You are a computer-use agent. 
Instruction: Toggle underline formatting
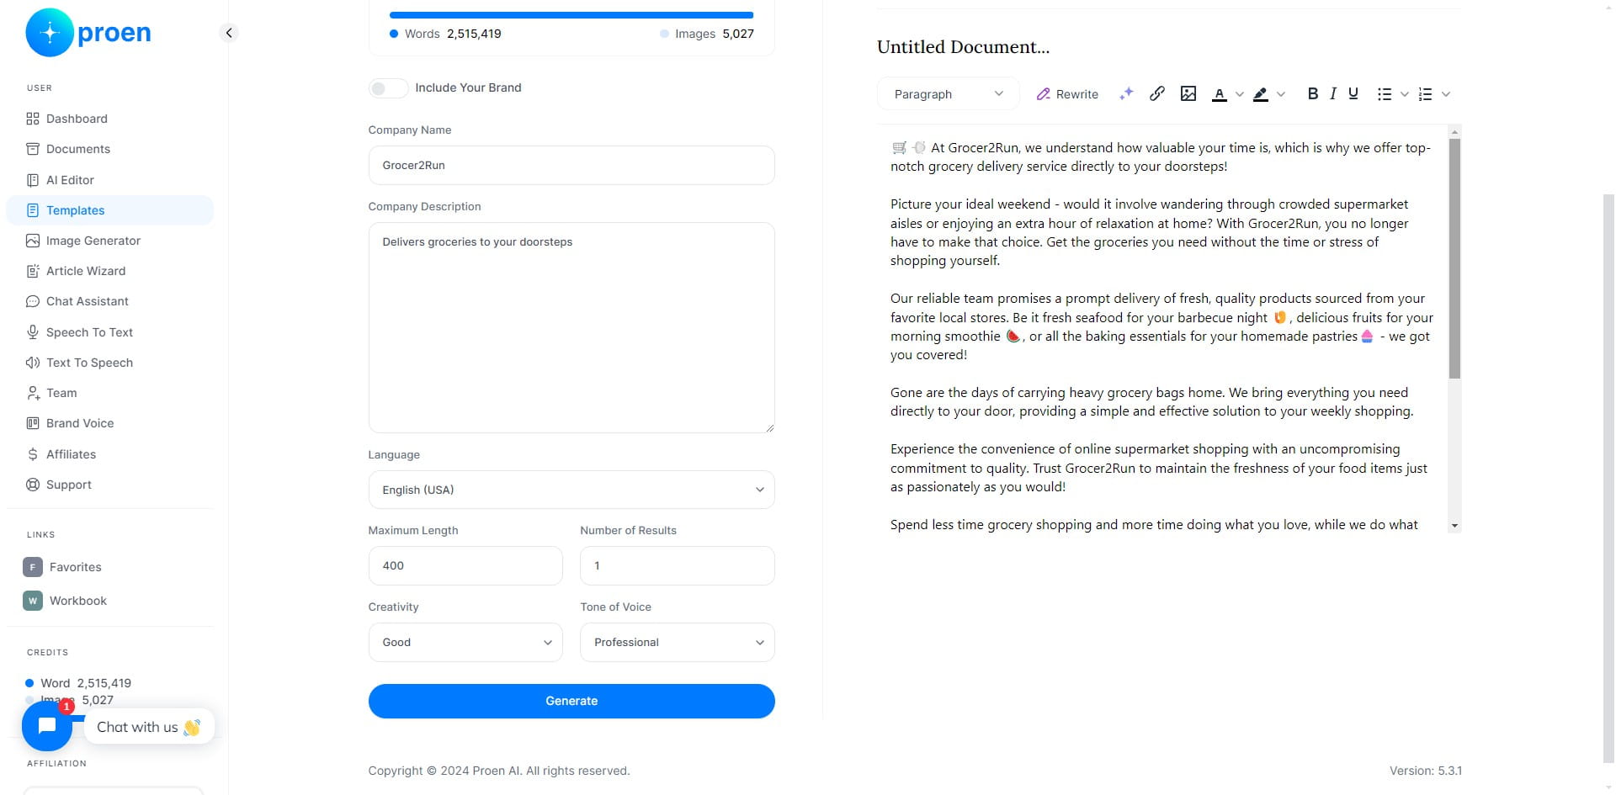pyautogui.click(x=1353, y=93)
